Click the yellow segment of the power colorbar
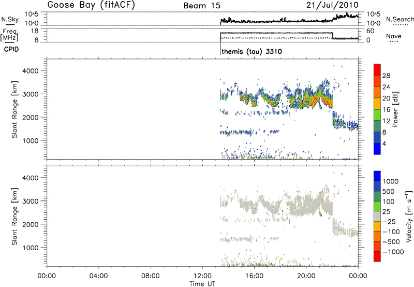 377,104
